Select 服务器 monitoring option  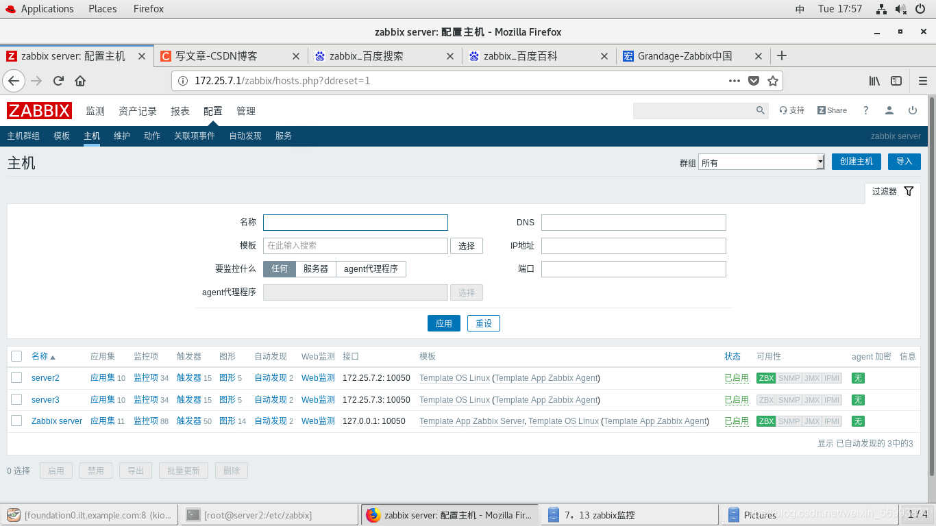[x=316, y=269]
